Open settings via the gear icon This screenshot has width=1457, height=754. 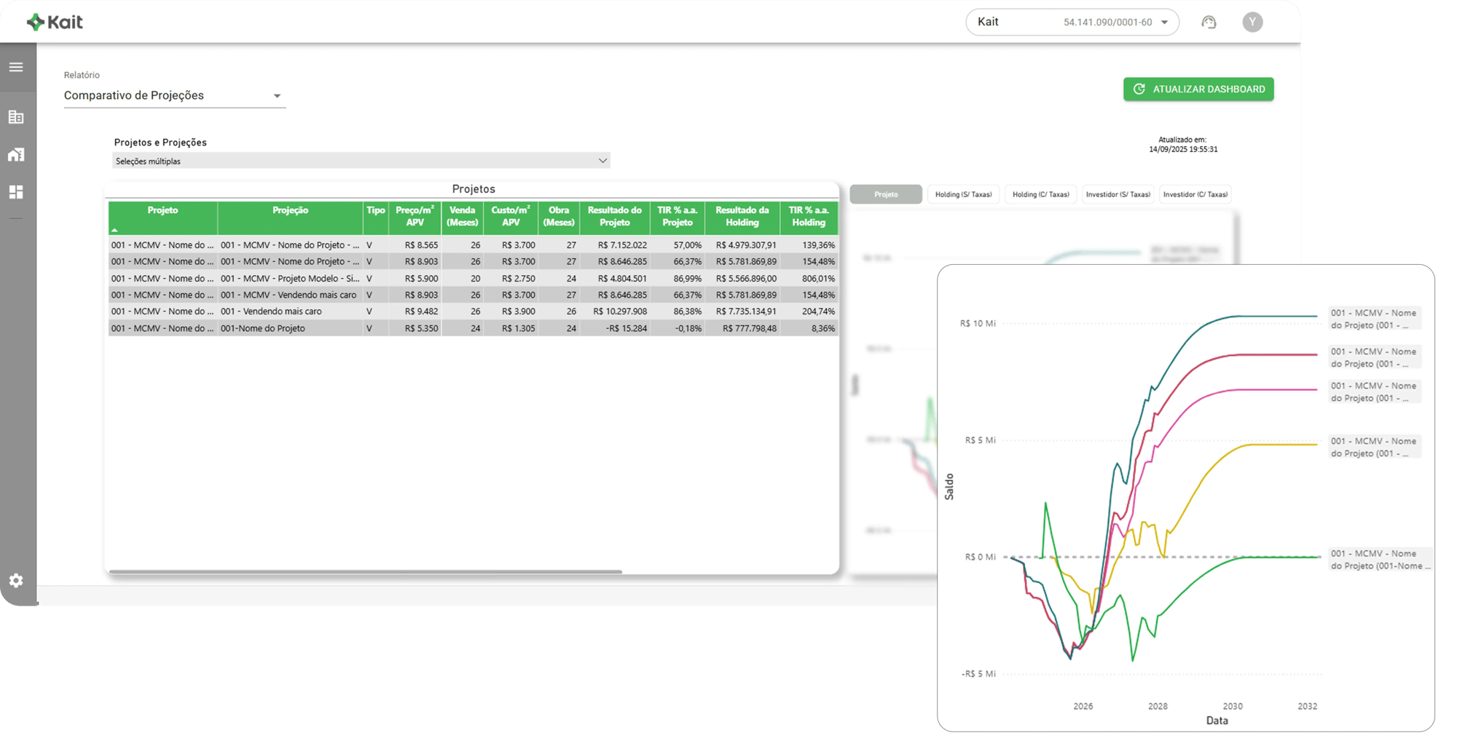point(16,580)
